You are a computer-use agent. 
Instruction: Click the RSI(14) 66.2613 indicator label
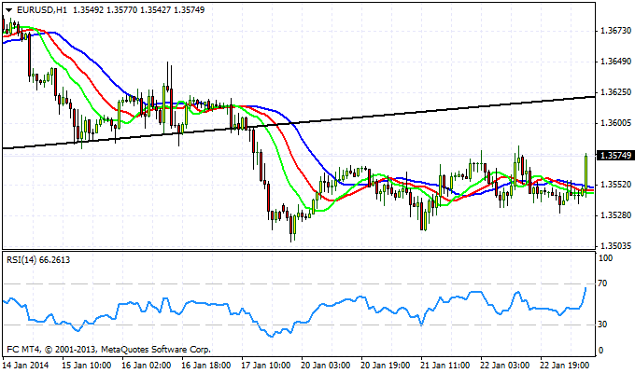tap(38, 260)
